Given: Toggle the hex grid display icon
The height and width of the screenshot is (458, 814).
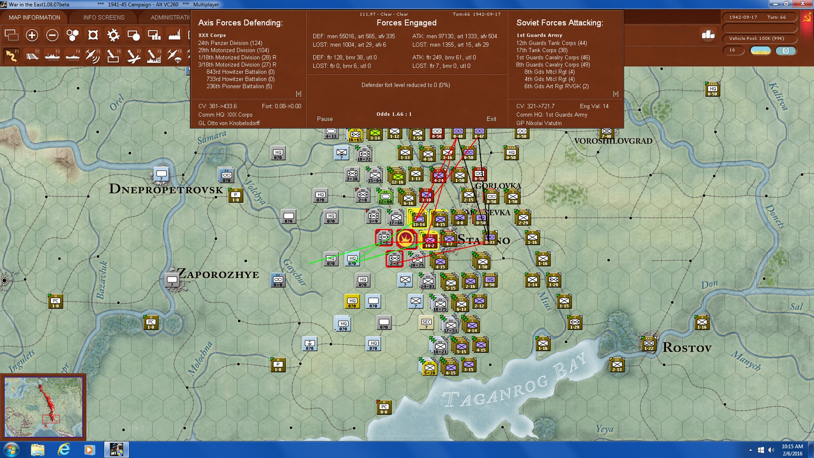Looking at the screenshot, I should click(x=72, y=35).
